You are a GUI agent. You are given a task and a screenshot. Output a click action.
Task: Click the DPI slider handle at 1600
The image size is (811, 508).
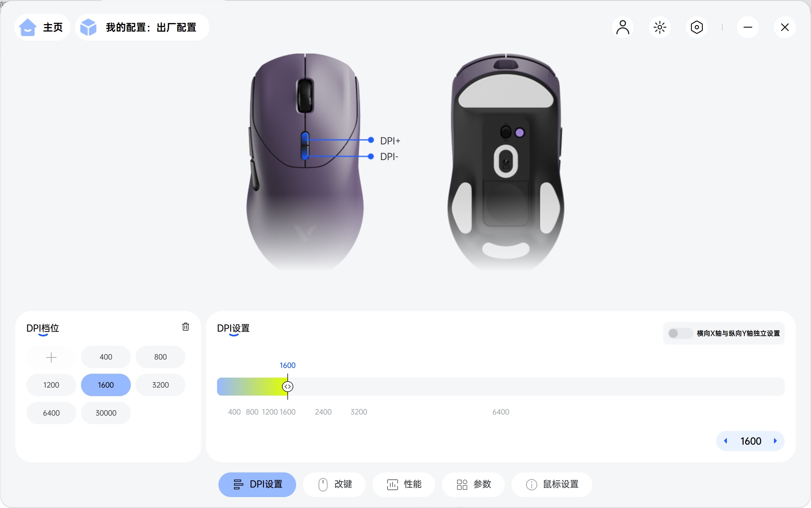click(x=287, y=387)
